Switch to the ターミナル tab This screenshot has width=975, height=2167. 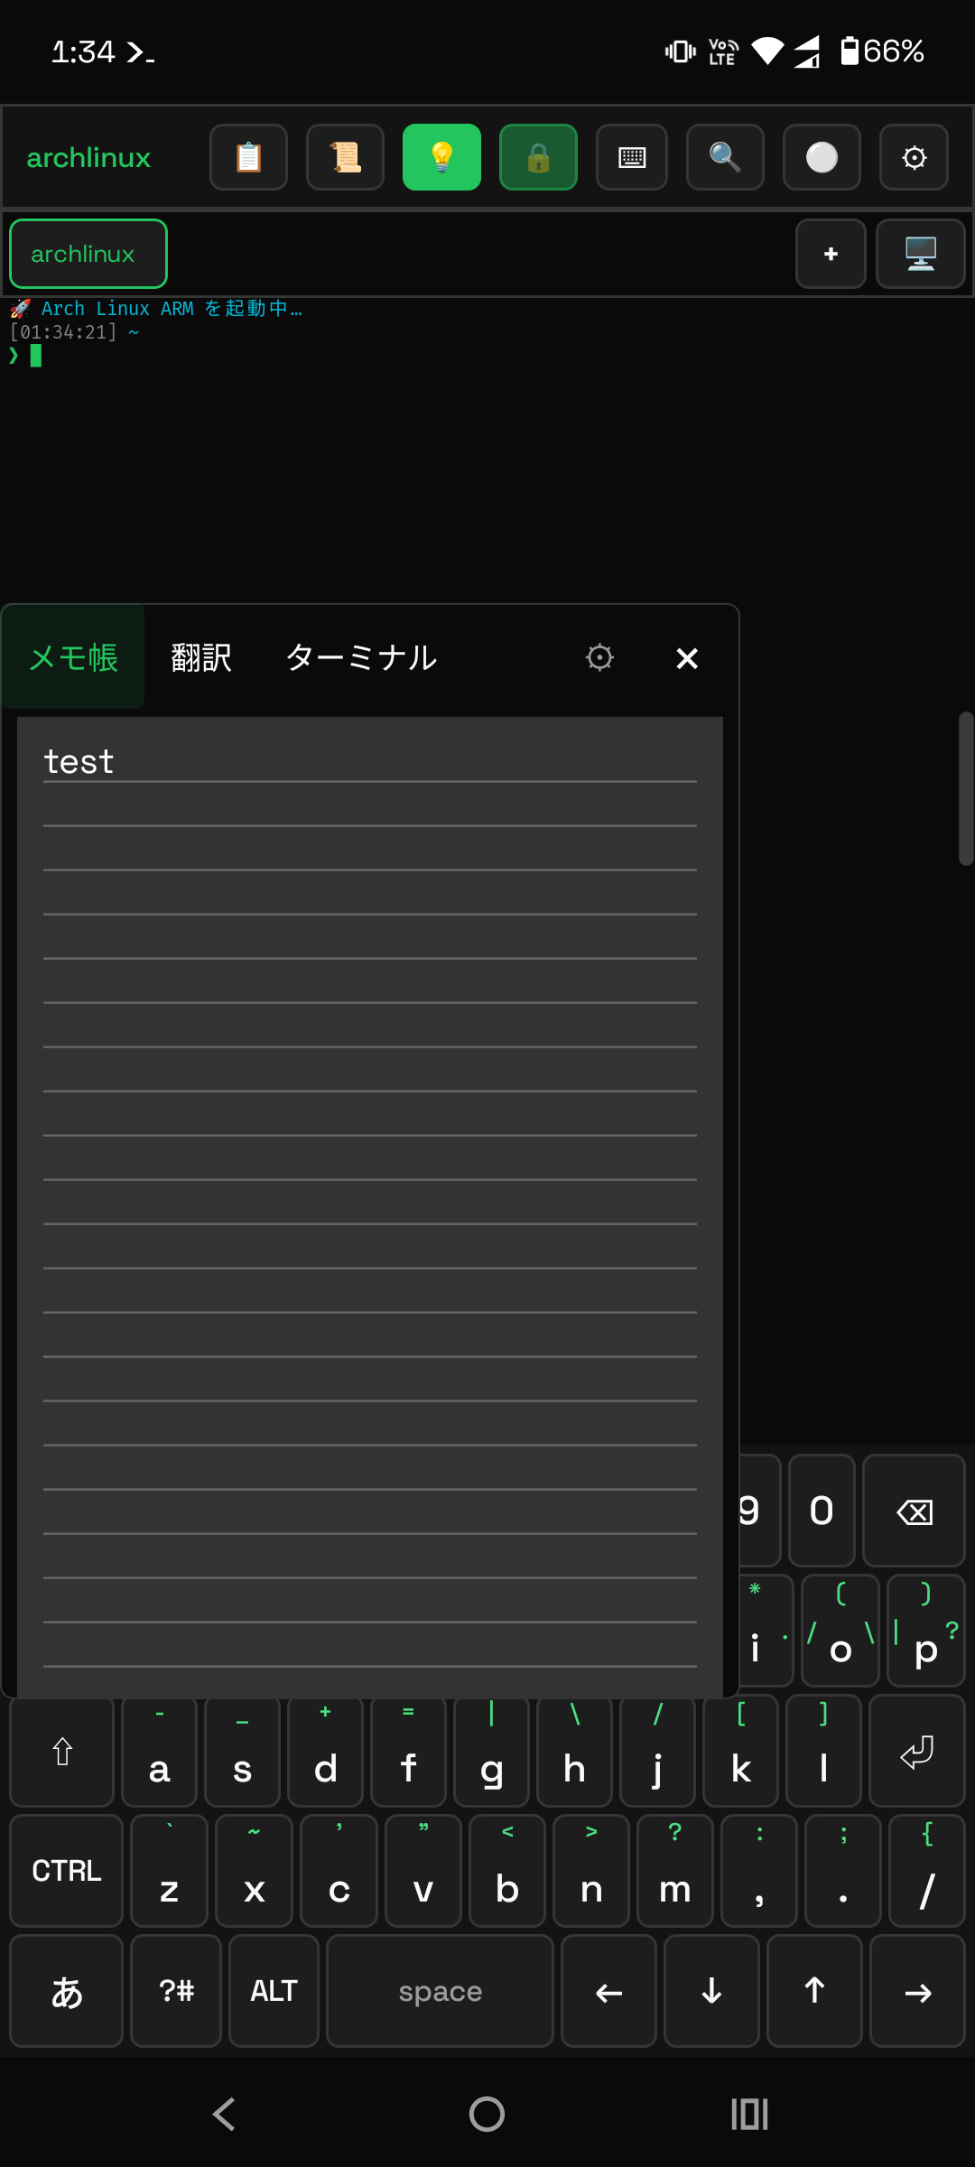click(361, 657)
